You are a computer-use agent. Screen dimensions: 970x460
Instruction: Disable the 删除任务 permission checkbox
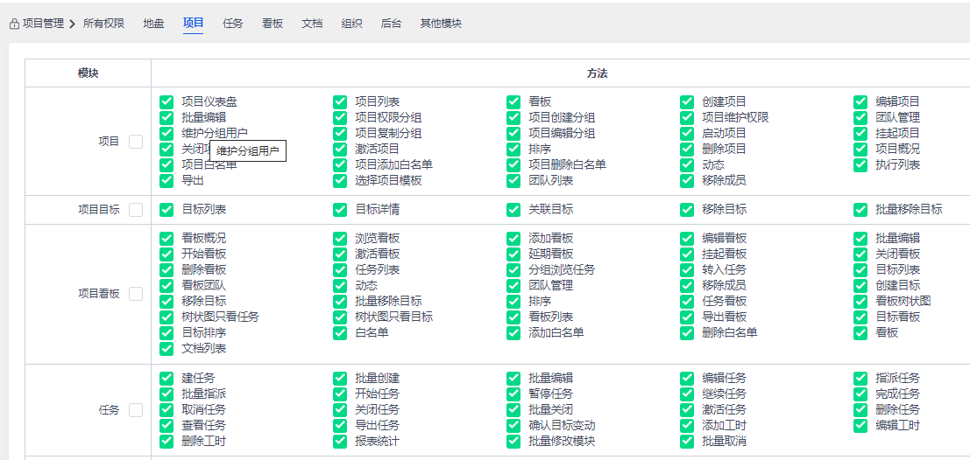(860, 410)
